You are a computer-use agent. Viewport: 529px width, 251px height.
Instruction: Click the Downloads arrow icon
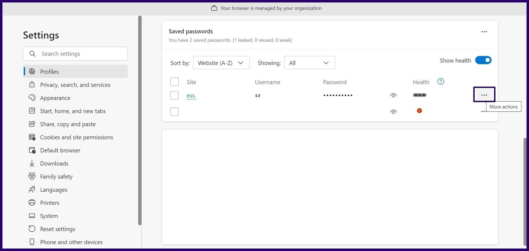click(x=32, y=163)
